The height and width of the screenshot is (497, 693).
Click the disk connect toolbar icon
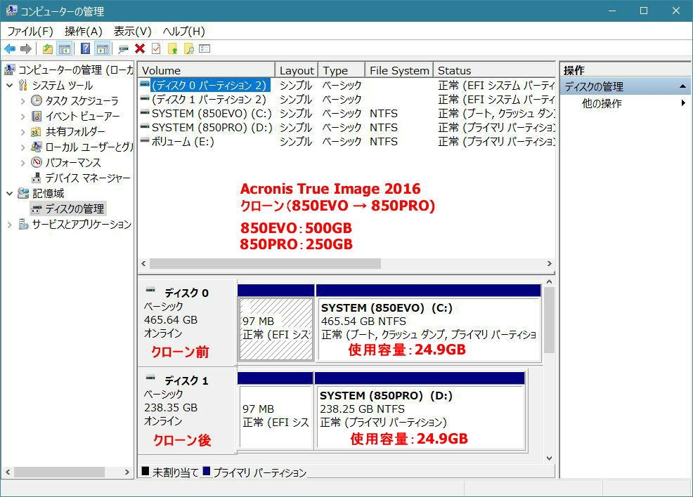pyautogui.click(x=123, y=48)
